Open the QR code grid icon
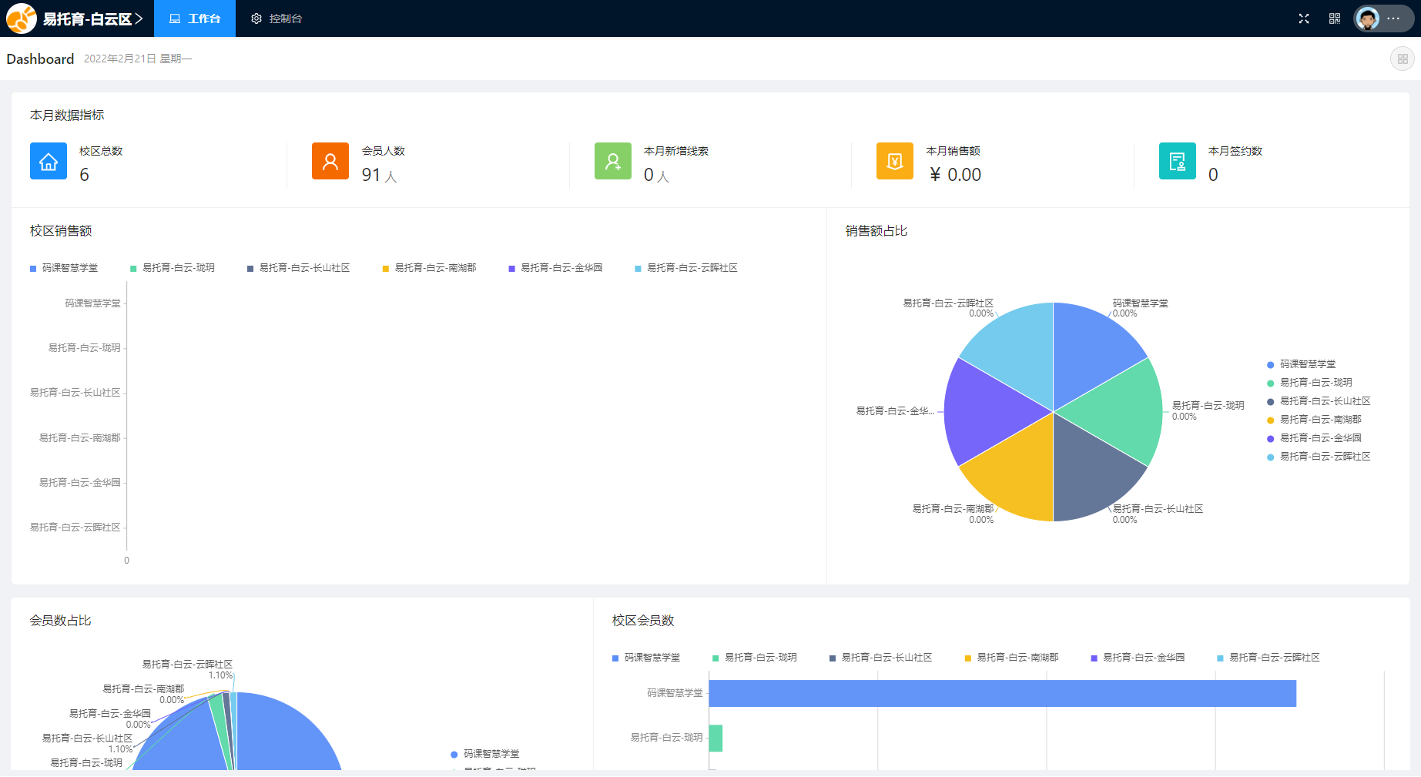1421x777 pixels. [x=1335, y=18]
